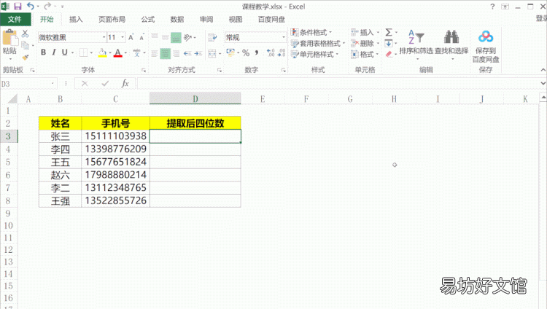
Task: Open 单元格样式 cell styles menu
Action: 314,54
